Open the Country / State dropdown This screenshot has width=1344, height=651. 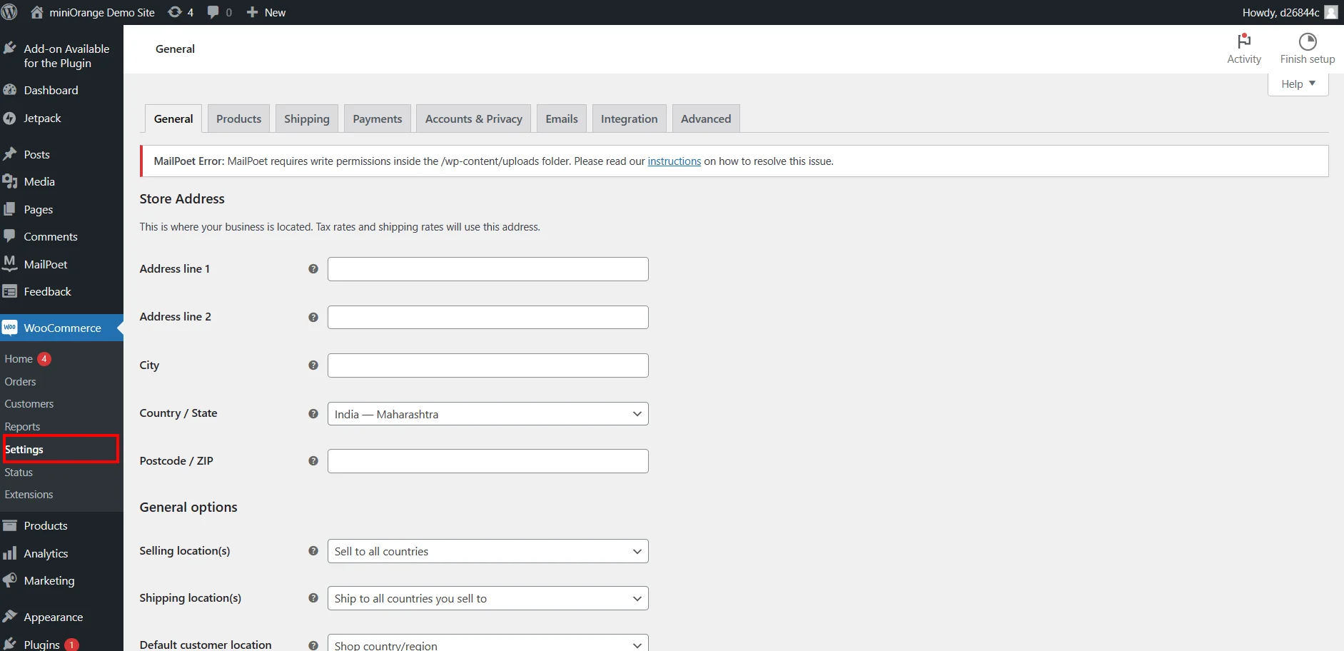pyautogui.click(x=487, y=413)
